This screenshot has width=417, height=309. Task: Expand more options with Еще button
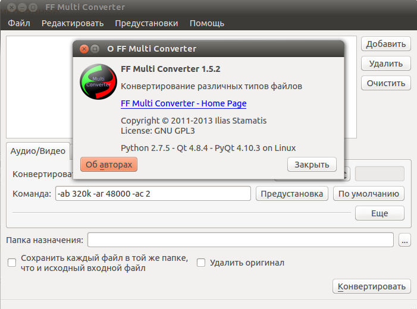(379, 213)
